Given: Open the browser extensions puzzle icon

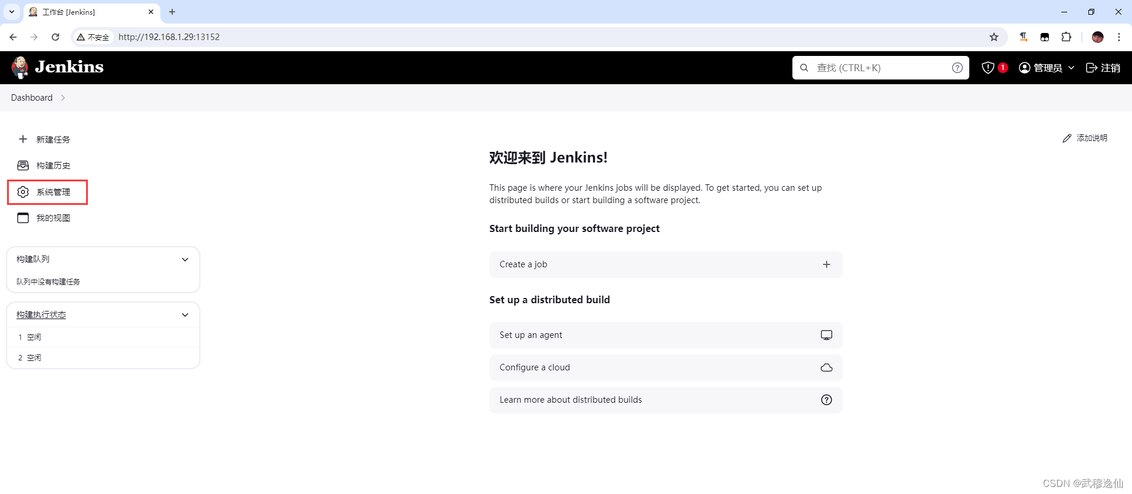Looking at the screenshot, I should pyautogui.click(x=1066, y=37).
